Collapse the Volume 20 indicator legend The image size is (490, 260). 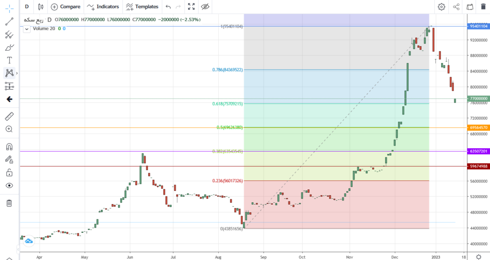pos(27,29)
